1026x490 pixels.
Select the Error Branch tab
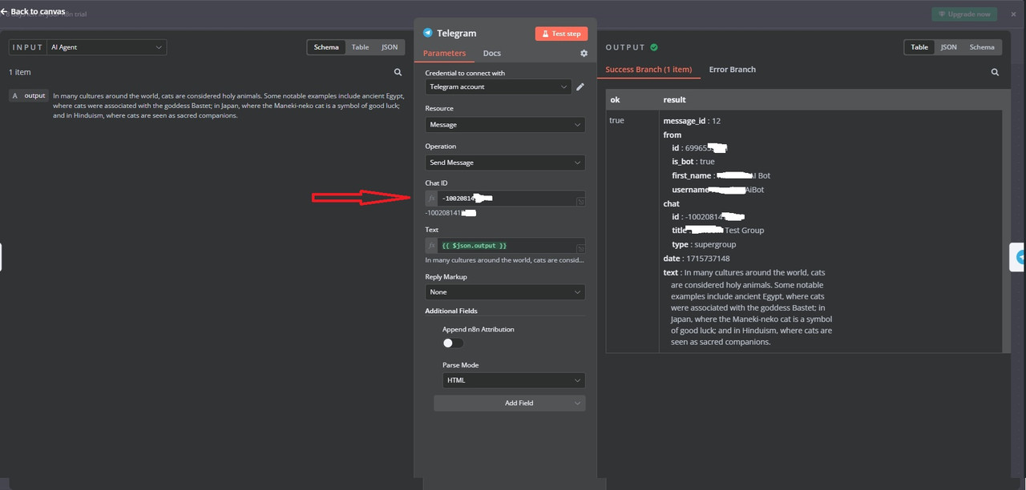click(733, 70)
